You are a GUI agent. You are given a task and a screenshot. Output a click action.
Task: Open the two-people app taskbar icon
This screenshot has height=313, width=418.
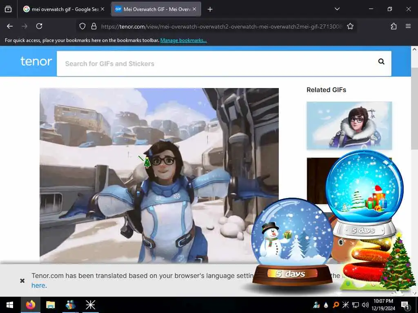tap(70, 305)
